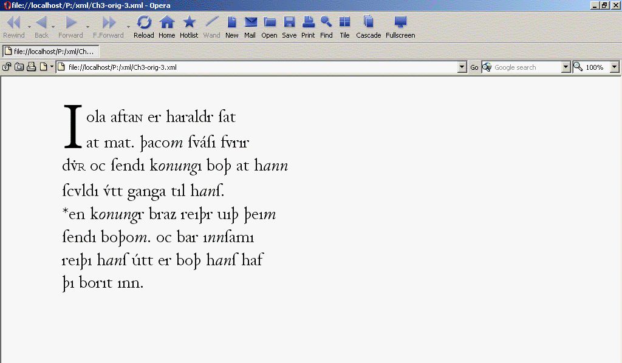Toggle image loading camera icon in address bar

coord(19,67)
